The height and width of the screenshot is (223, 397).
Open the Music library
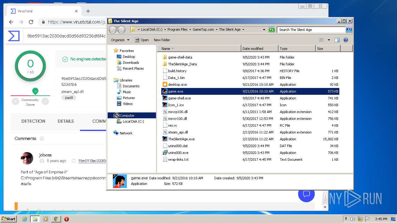(x=127, y=92)
